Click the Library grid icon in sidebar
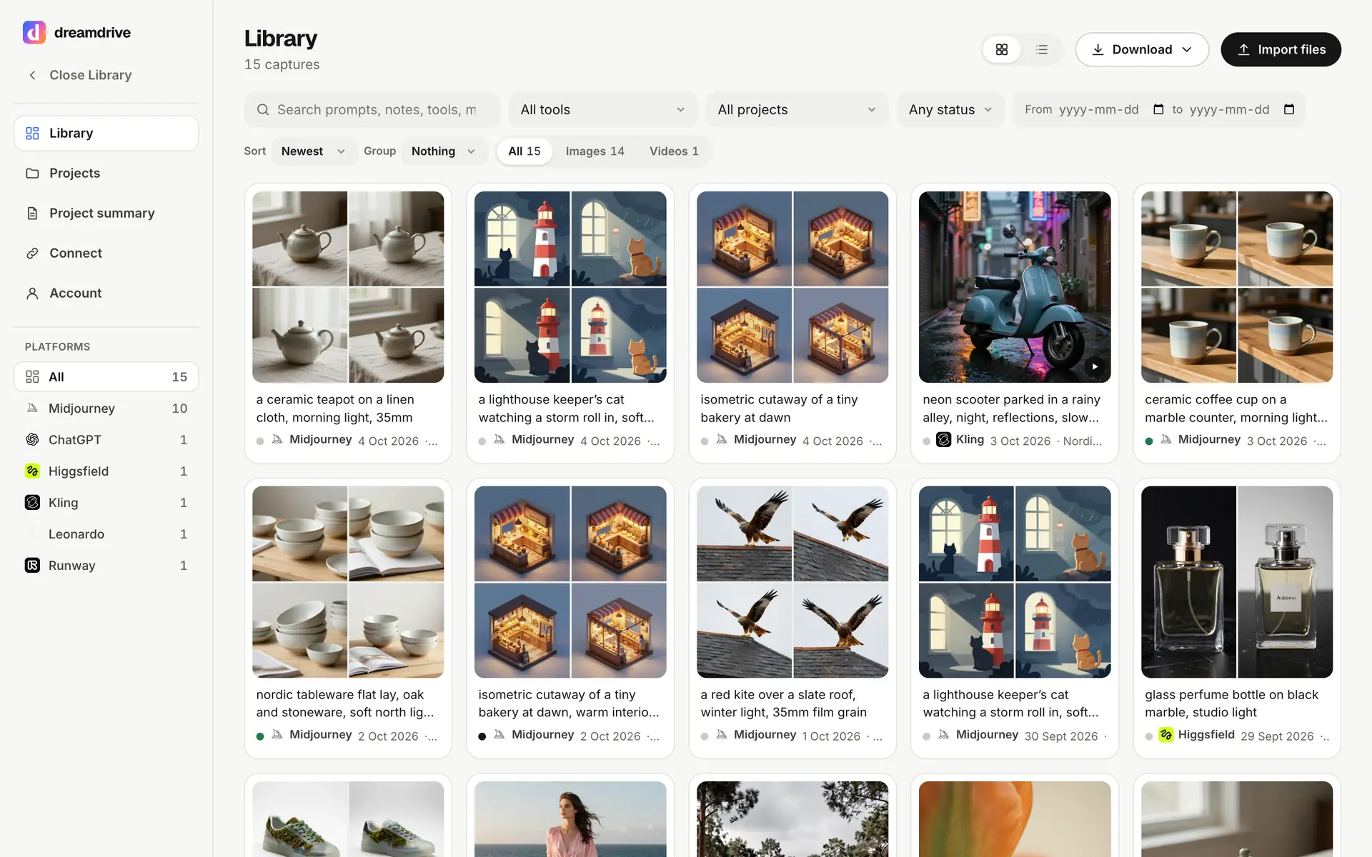Image resolution: width=1372 pixels, height=857 pixels. [32, 134]
